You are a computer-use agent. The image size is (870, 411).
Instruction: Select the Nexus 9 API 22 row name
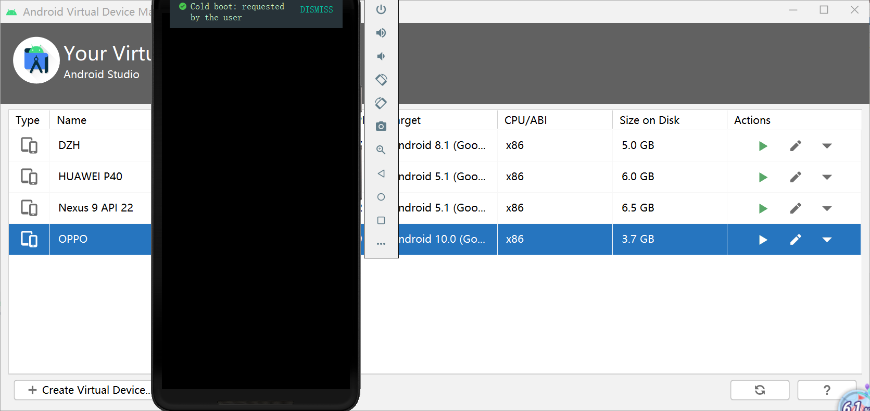tap(96, 208)
